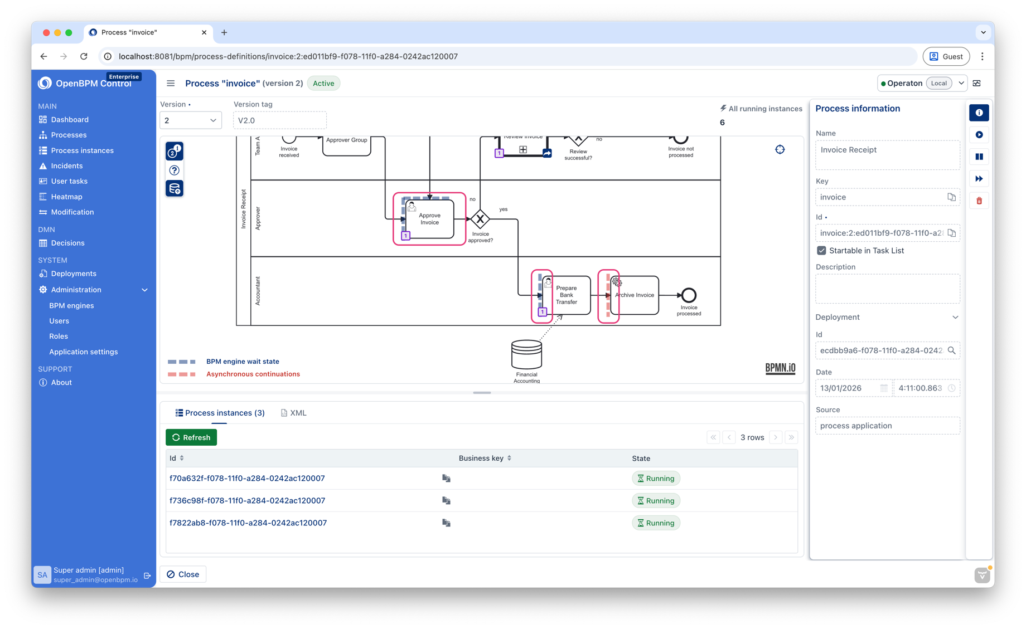Click the Close button
Screen dimensions: 1026x629
pyautogui.click(x=183, y=574)
